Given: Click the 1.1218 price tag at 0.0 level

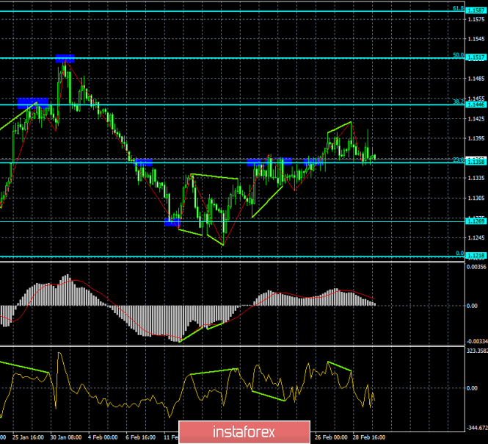Looking at the screenshot, I should point(476,256).
